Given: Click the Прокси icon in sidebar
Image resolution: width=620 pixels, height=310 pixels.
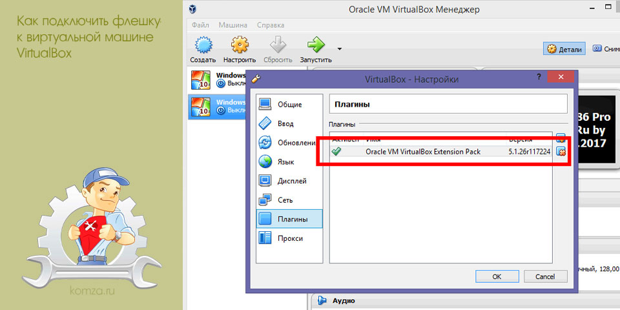Looking at the screenshot, I should [265, 238].
